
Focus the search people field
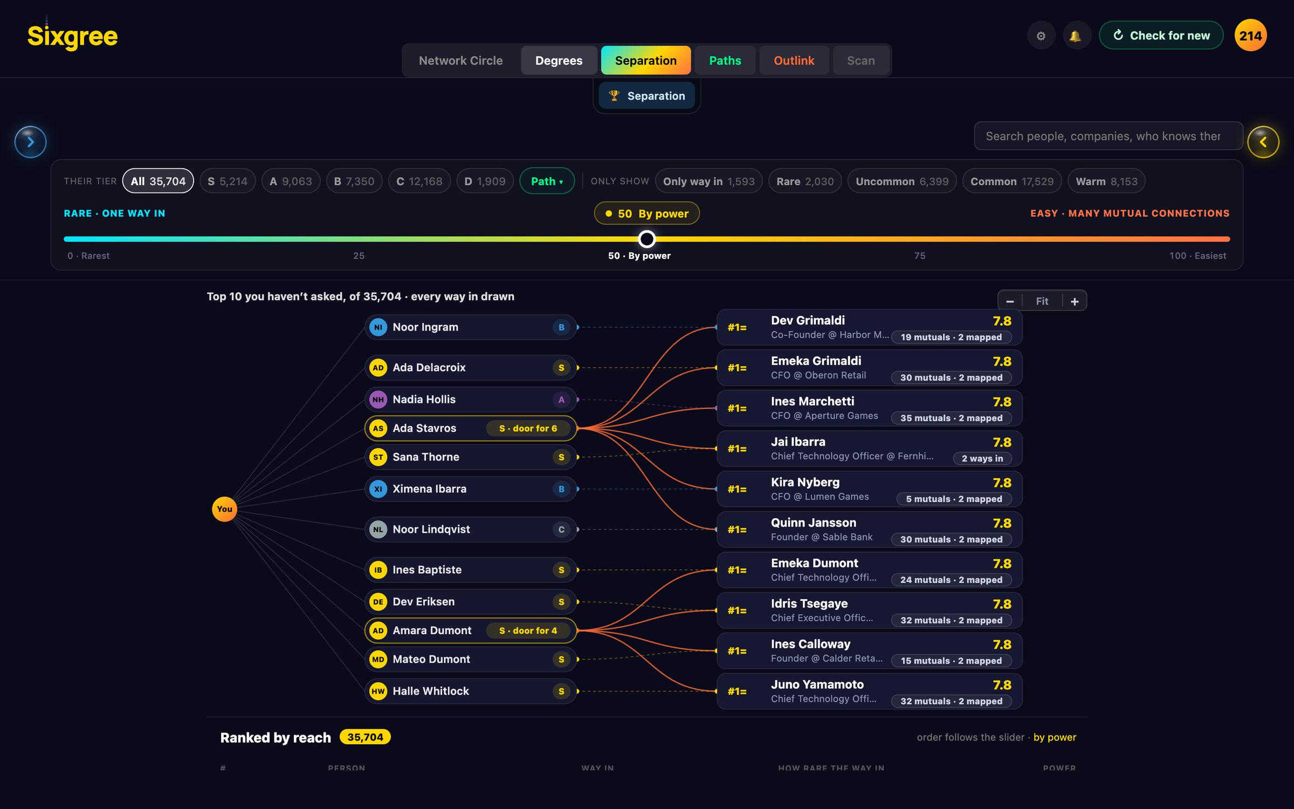[1108, 136]
